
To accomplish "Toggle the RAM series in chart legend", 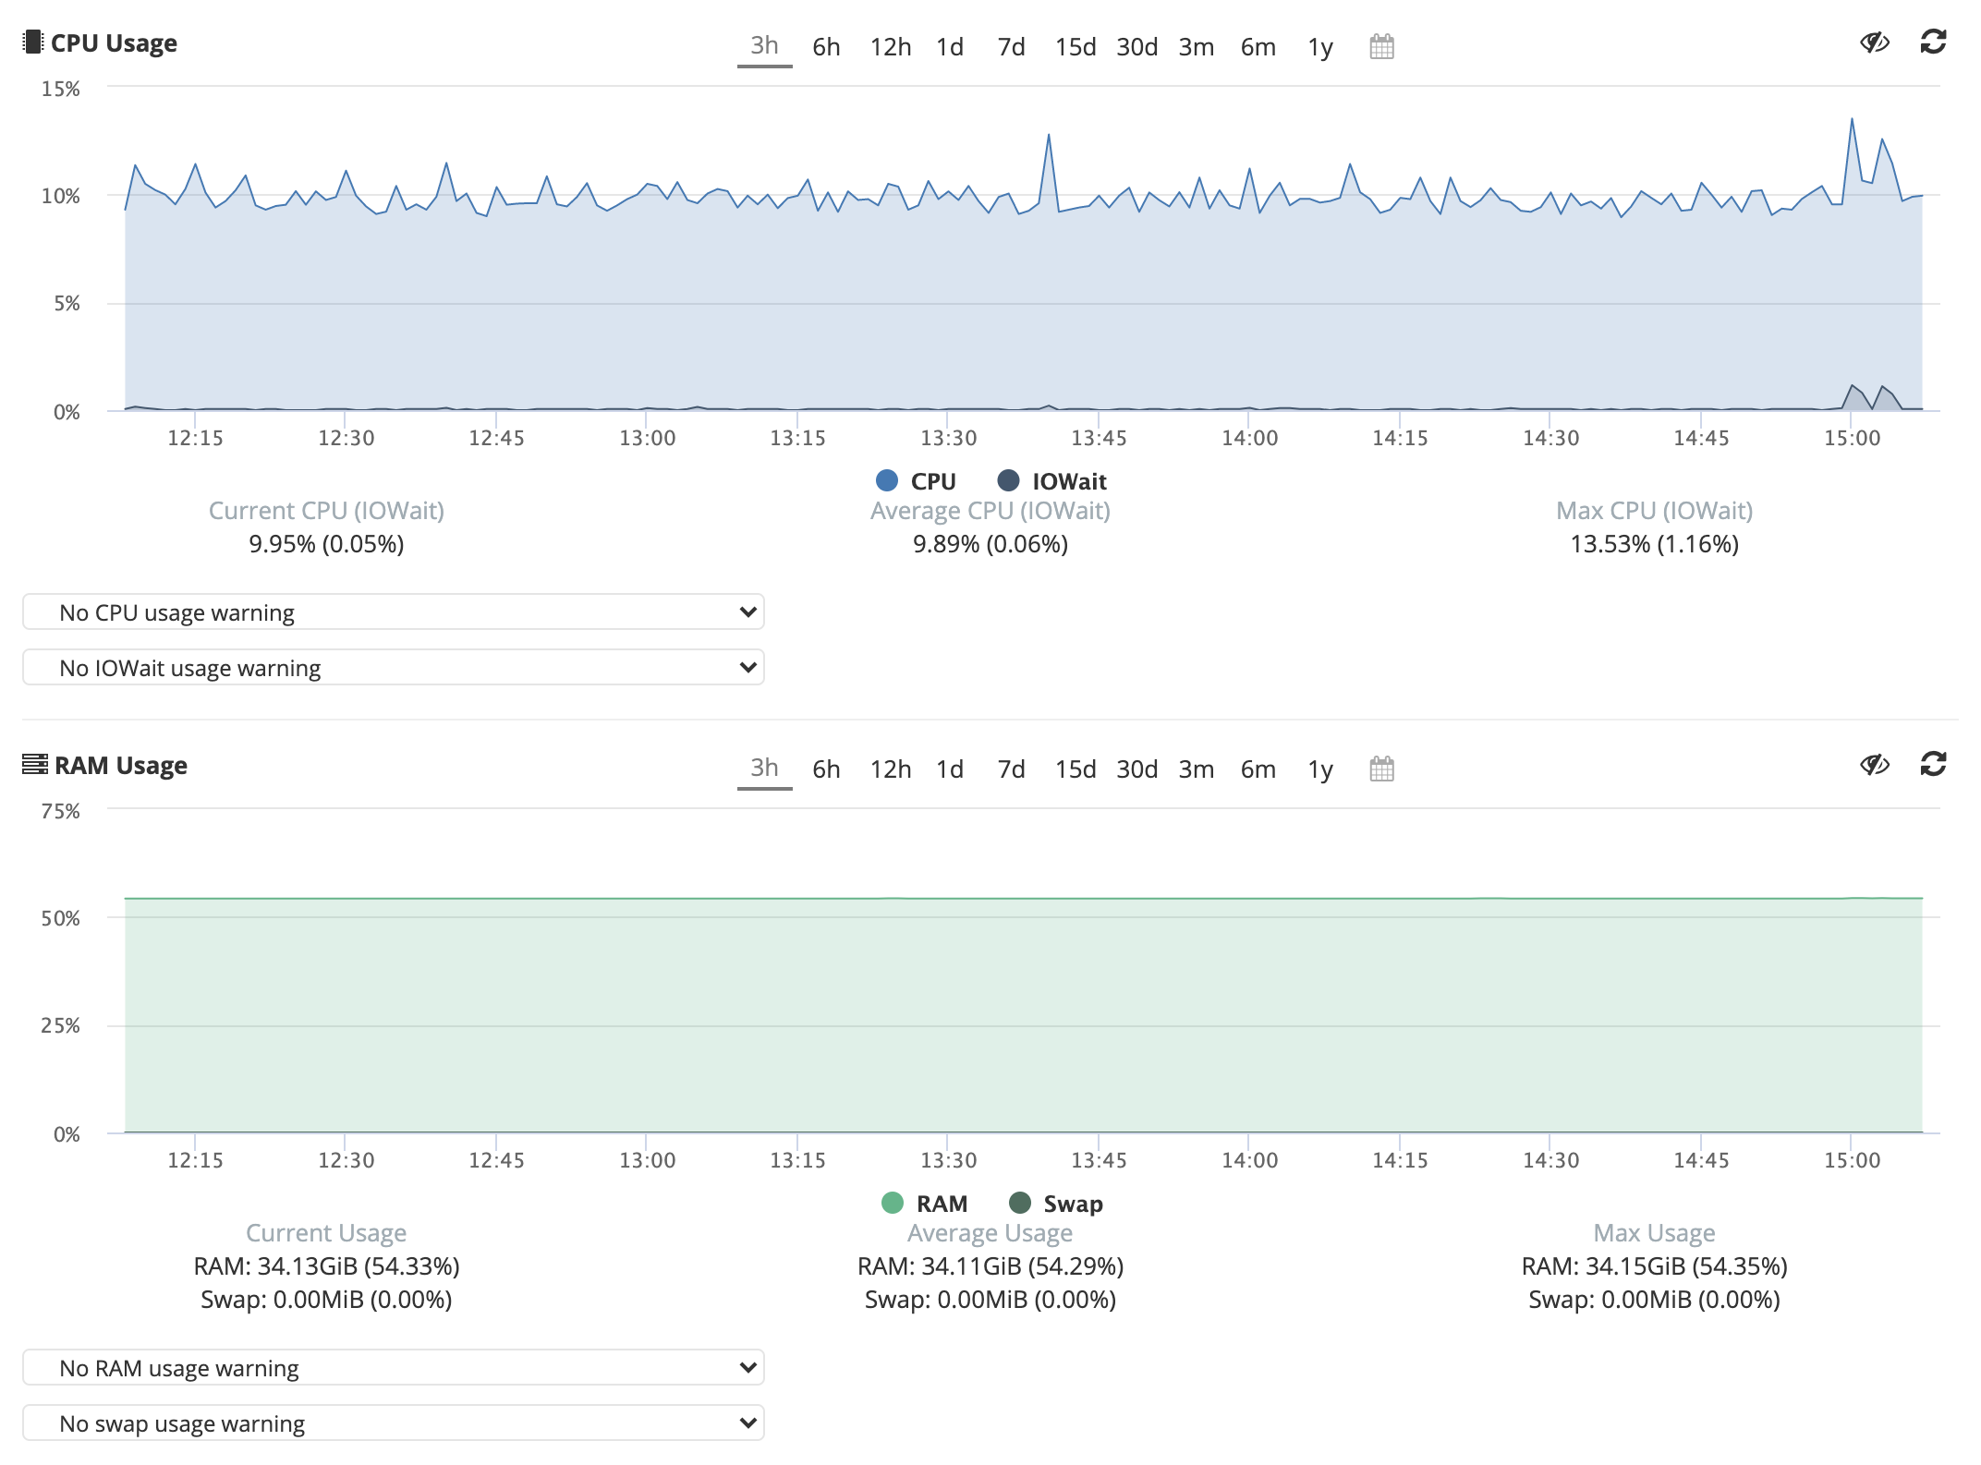I will [925, 1204].
